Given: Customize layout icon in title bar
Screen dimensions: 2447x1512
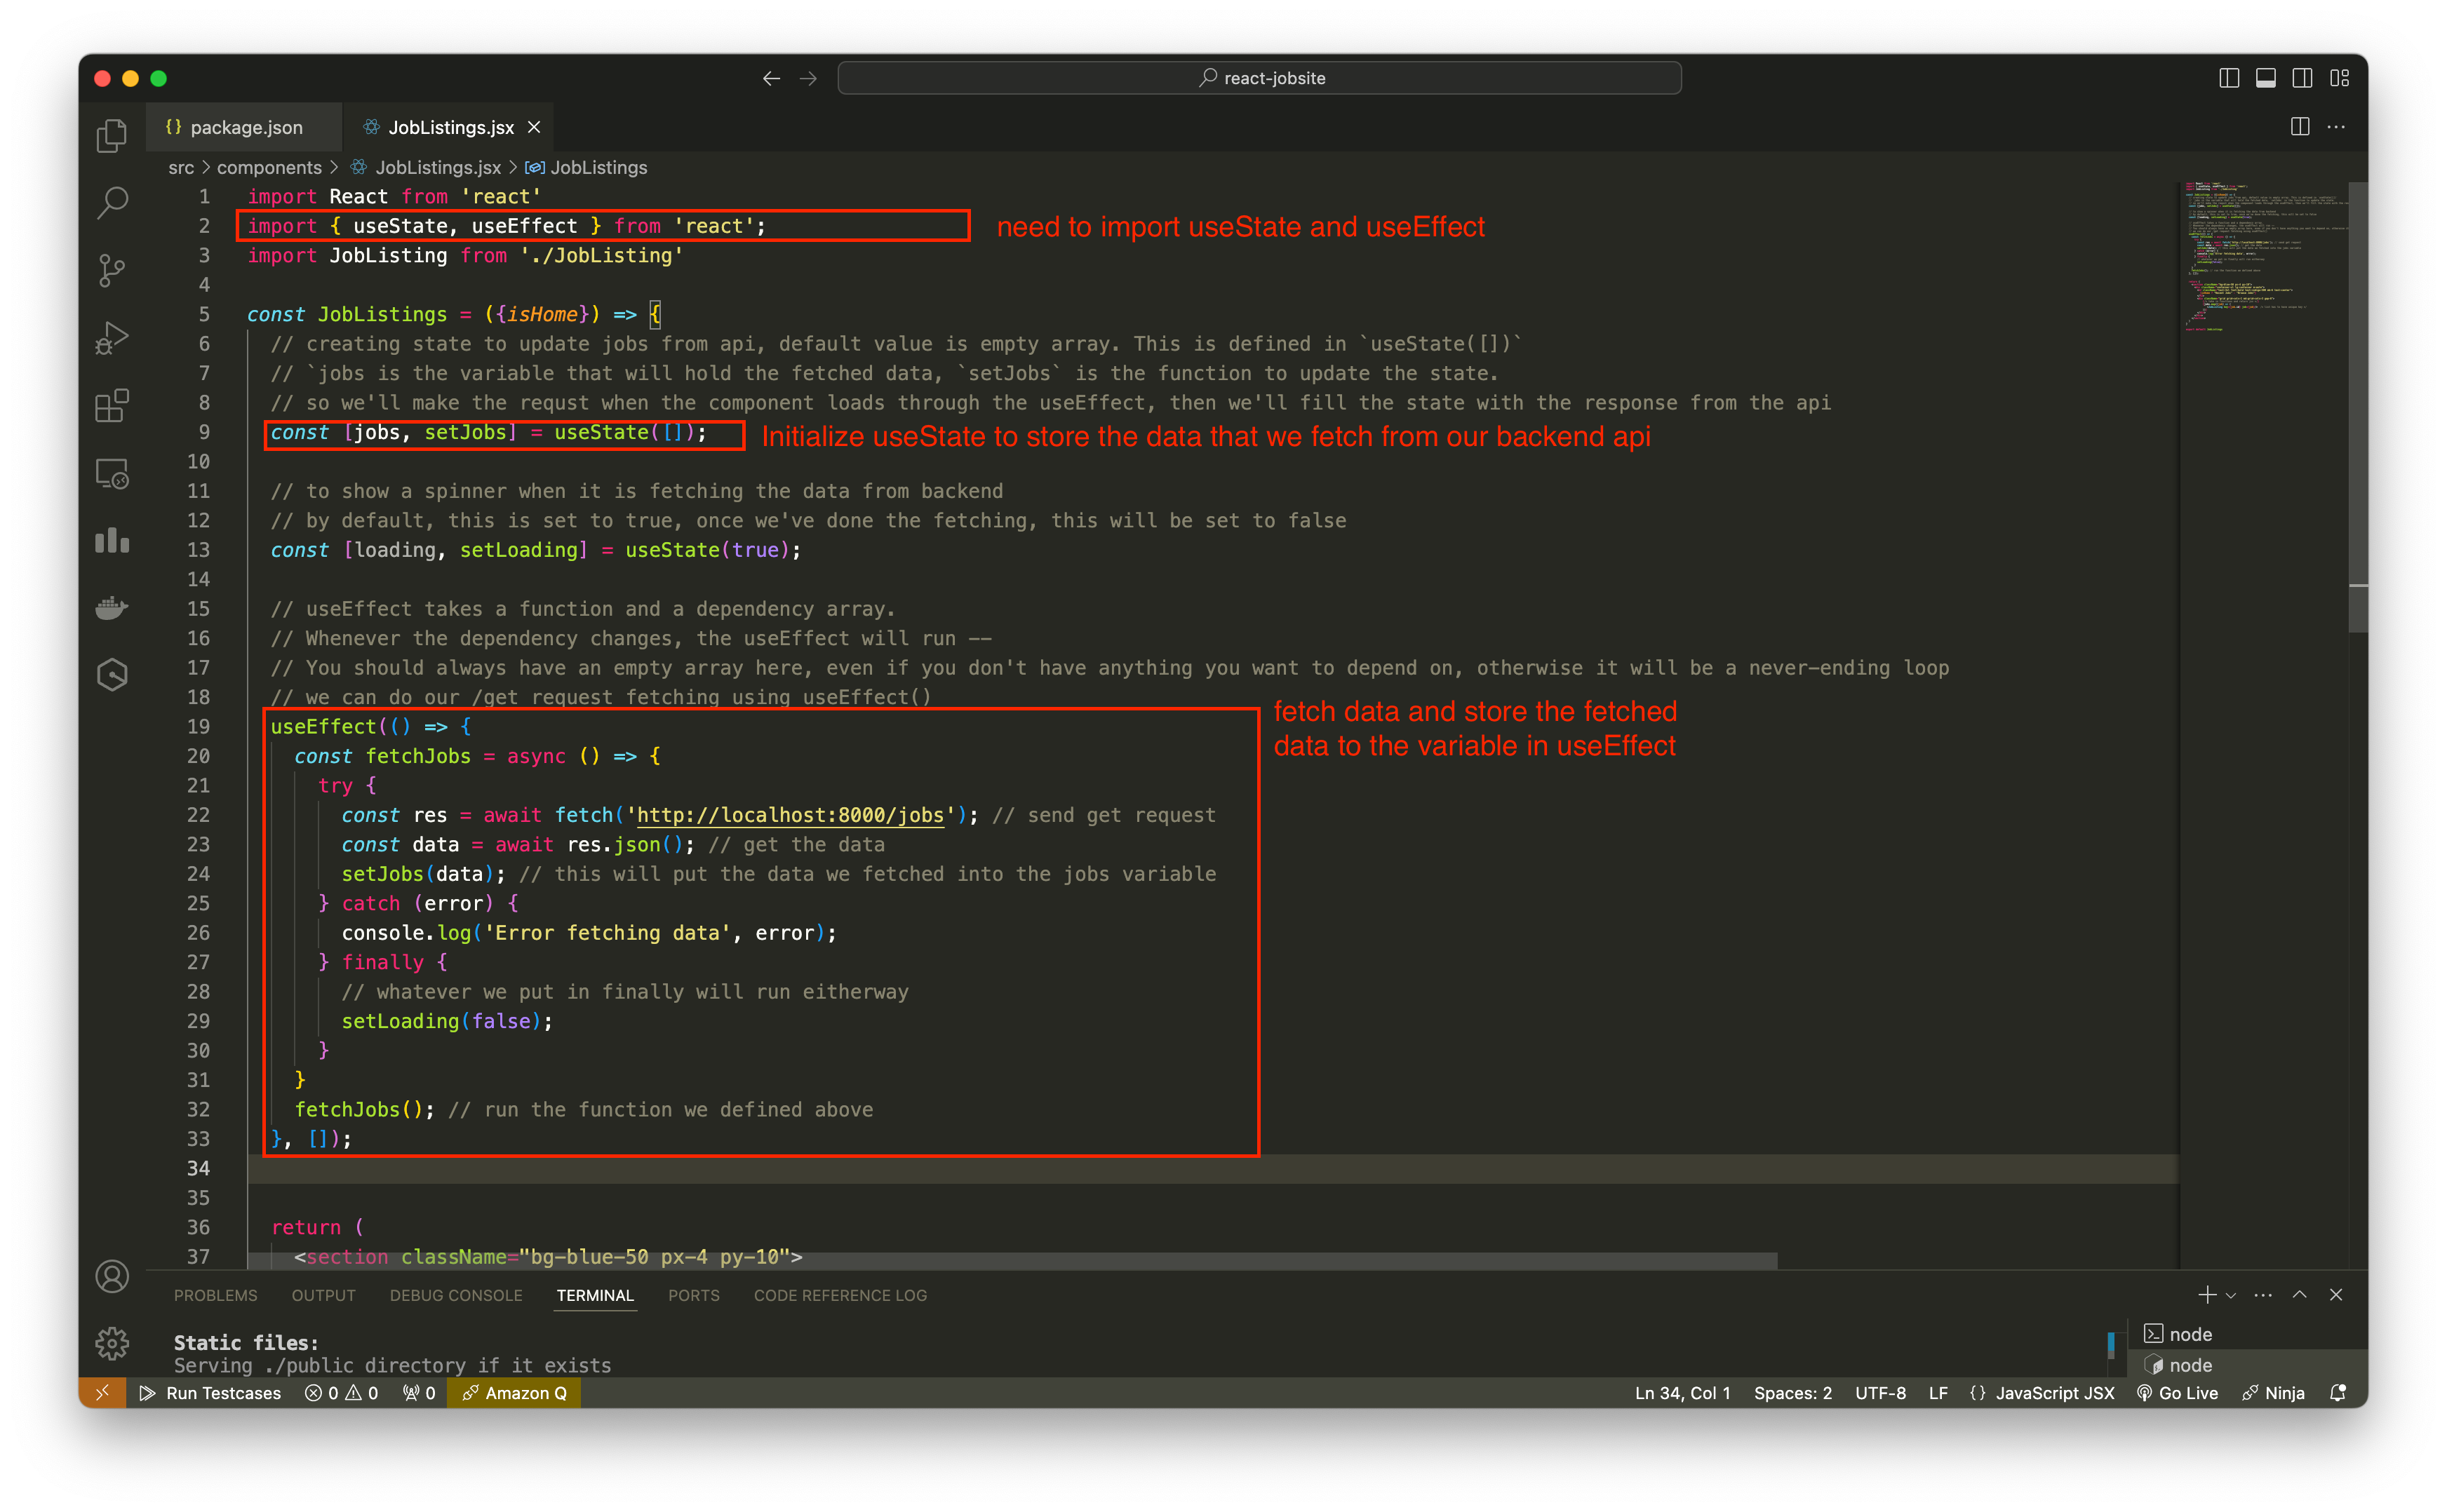Looking at the screenshot, I should [2339, 78].
